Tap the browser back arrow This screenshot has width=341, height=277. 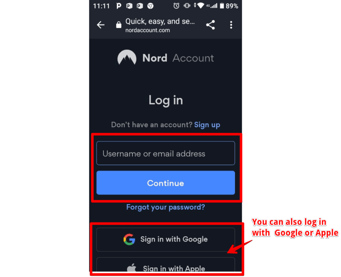[101, 25]
